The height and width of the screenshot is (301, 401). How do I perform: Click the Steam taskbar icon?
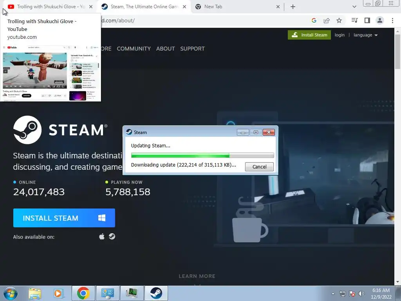point(156,293)
